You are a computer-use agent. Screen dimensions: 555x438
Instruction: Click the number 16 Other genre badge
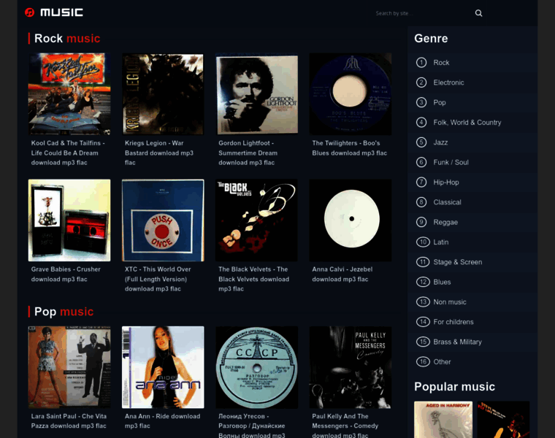coord(423,361)
